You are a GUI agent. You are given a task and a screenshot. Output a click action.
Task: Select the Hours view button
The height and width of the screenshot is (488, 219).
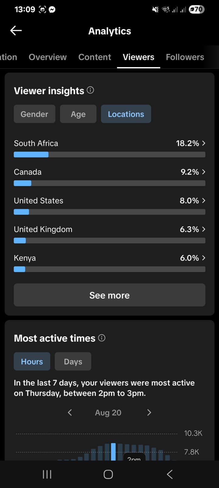tap(32, 361)
